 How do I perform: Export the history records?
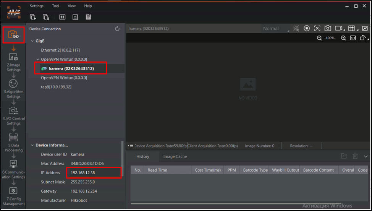344,156
